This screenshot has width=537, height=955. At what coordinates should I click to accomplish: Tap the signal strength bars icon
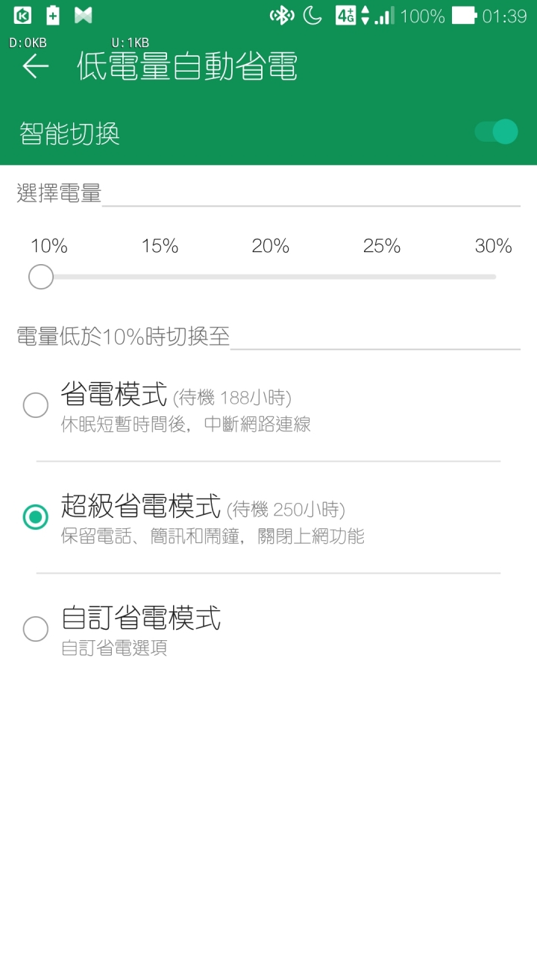tap(384, 16)
